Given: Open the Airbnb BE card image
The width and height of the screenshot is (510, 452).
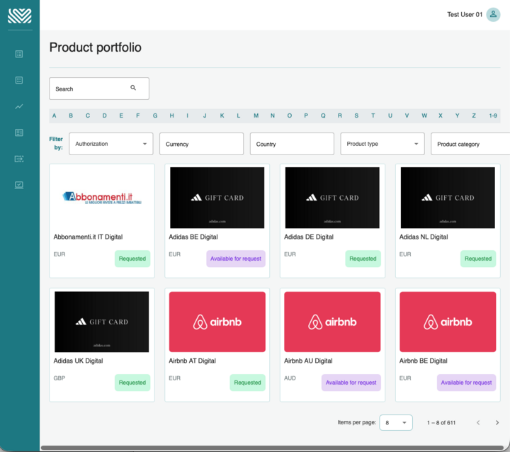Looking at the screenshot, I should pos(448,322).
